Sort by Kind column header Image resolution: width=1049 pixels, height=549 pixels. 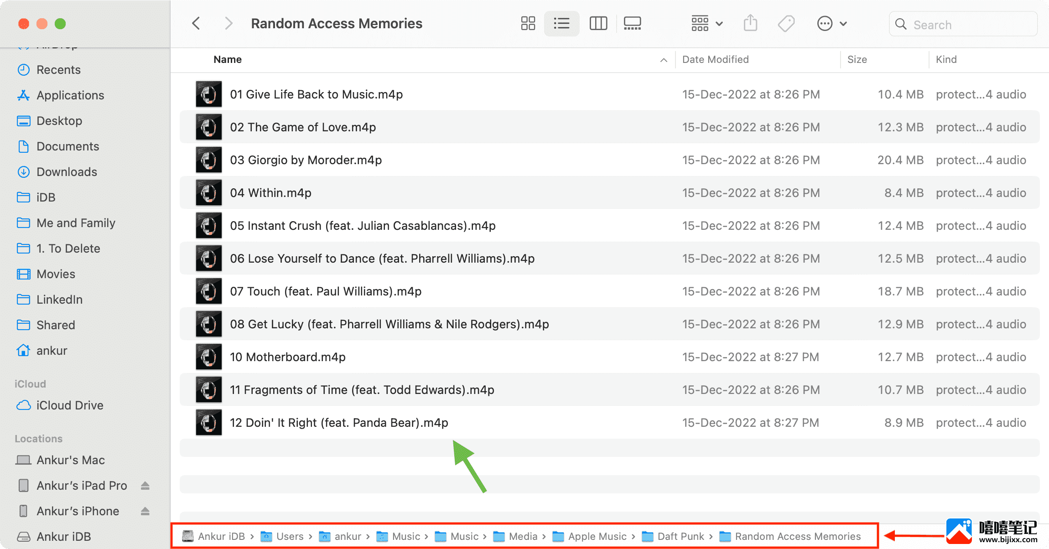pos(946,59)
